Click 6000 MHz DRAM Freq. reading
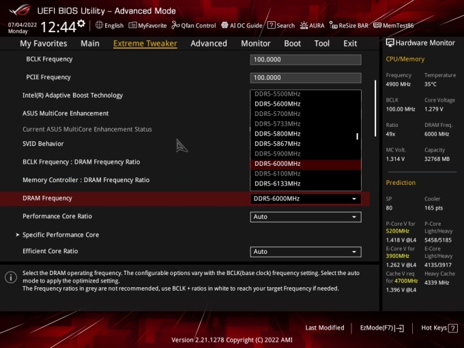This screenshot has height=348, width=464. click(x=437, y=134)
